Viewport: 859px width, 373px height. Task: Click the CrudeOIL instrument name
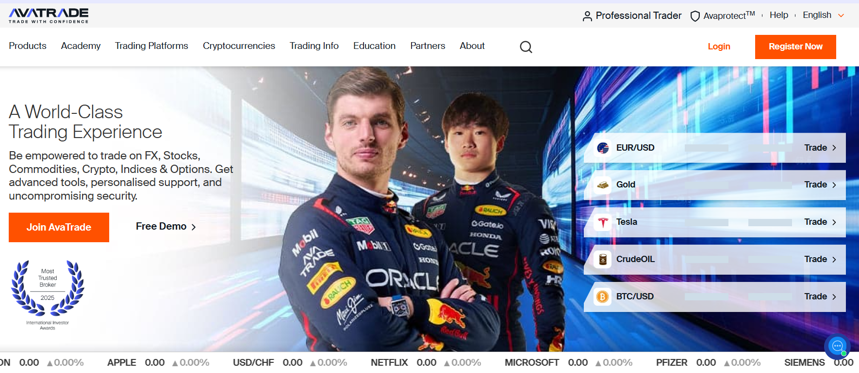pos(635,259)
